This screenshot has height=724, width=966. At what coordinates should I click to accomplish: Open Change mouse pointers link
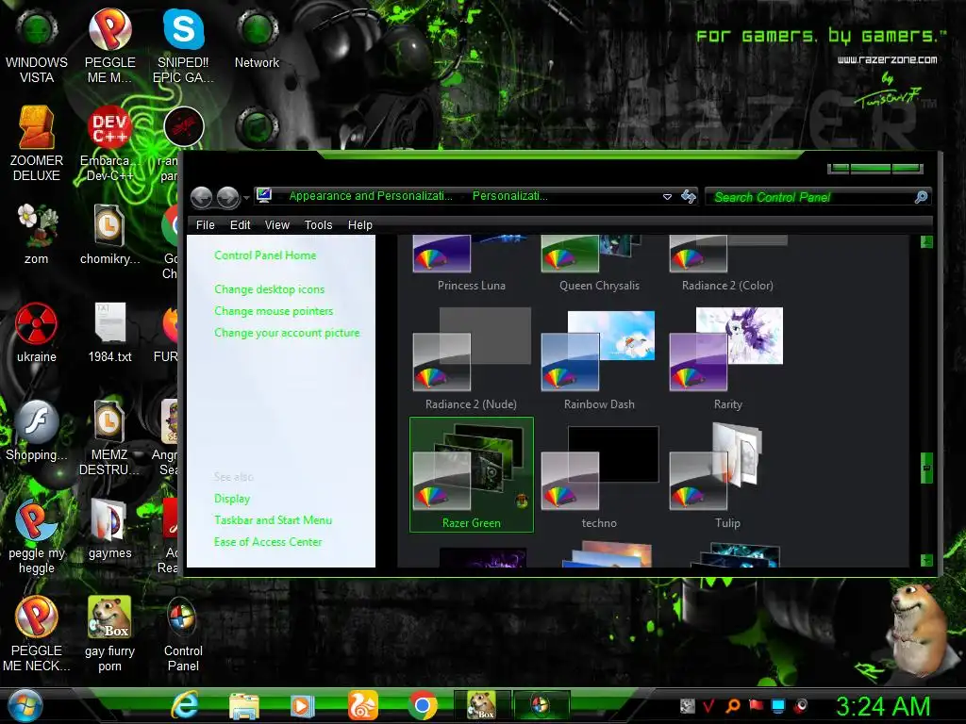(x=274, y=311)
